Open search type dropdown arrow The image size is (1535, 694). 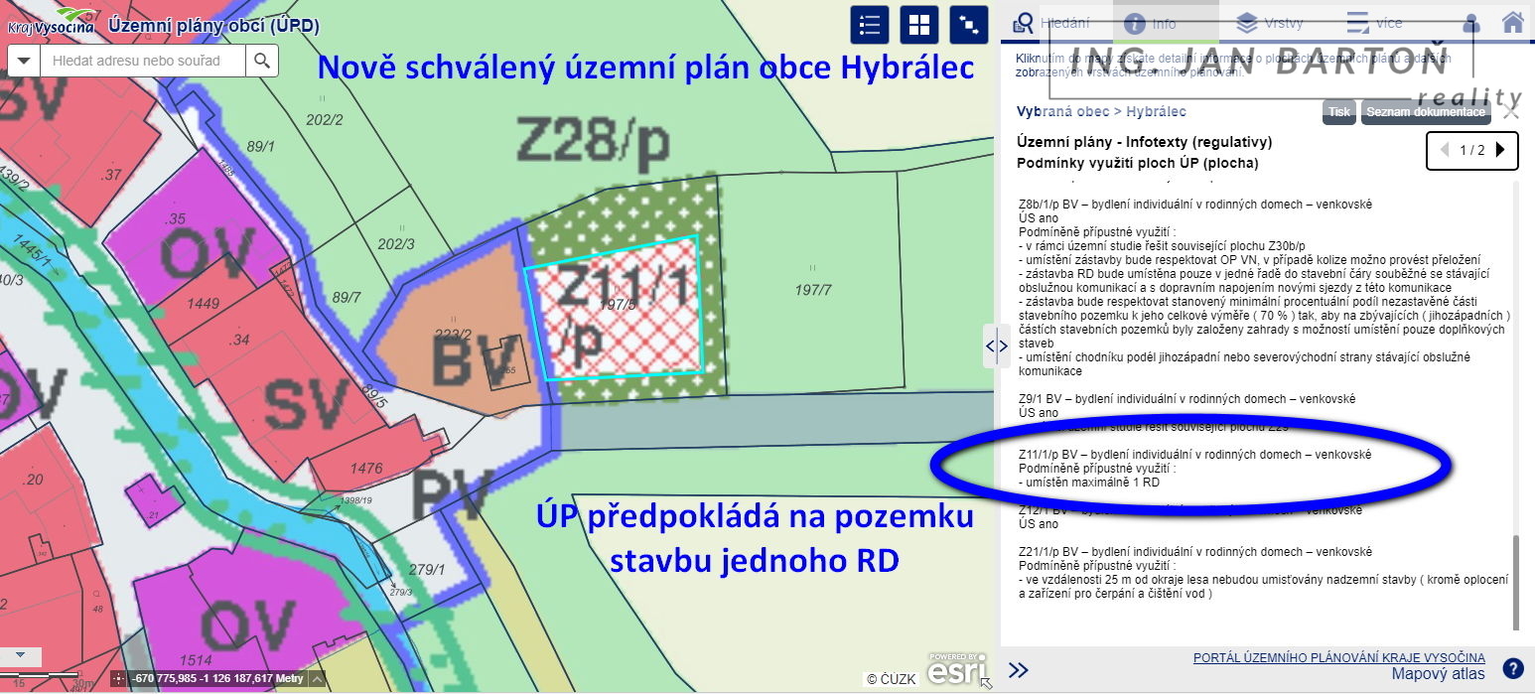(x=23, y=62)
